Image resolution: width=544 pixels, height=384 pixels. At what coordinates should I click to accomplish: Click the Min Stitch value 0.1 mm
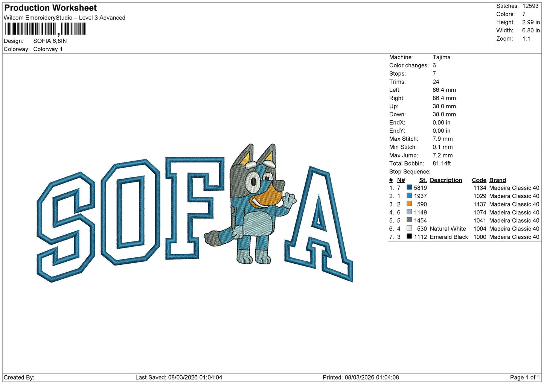(443, 147)
